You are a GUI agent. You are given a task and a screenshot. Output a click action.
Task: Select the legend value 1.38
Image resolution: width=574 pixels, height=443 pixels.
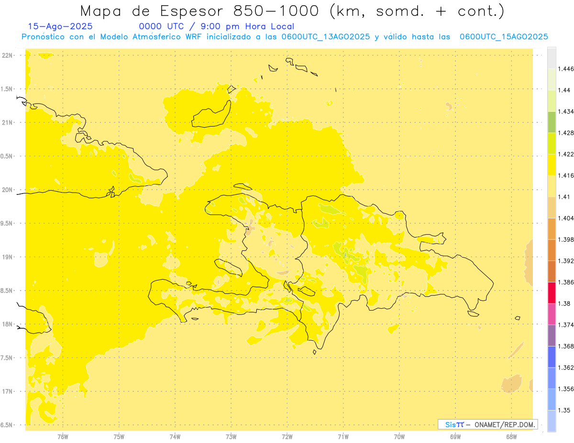point(564,303)
